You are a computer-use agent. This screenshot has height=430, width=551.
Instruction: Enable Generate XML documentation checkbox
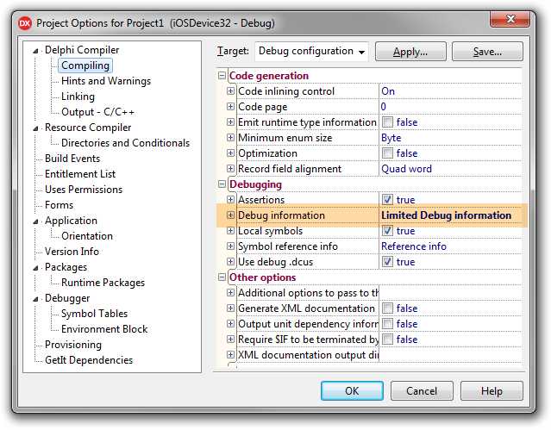(x=388, y=308)
